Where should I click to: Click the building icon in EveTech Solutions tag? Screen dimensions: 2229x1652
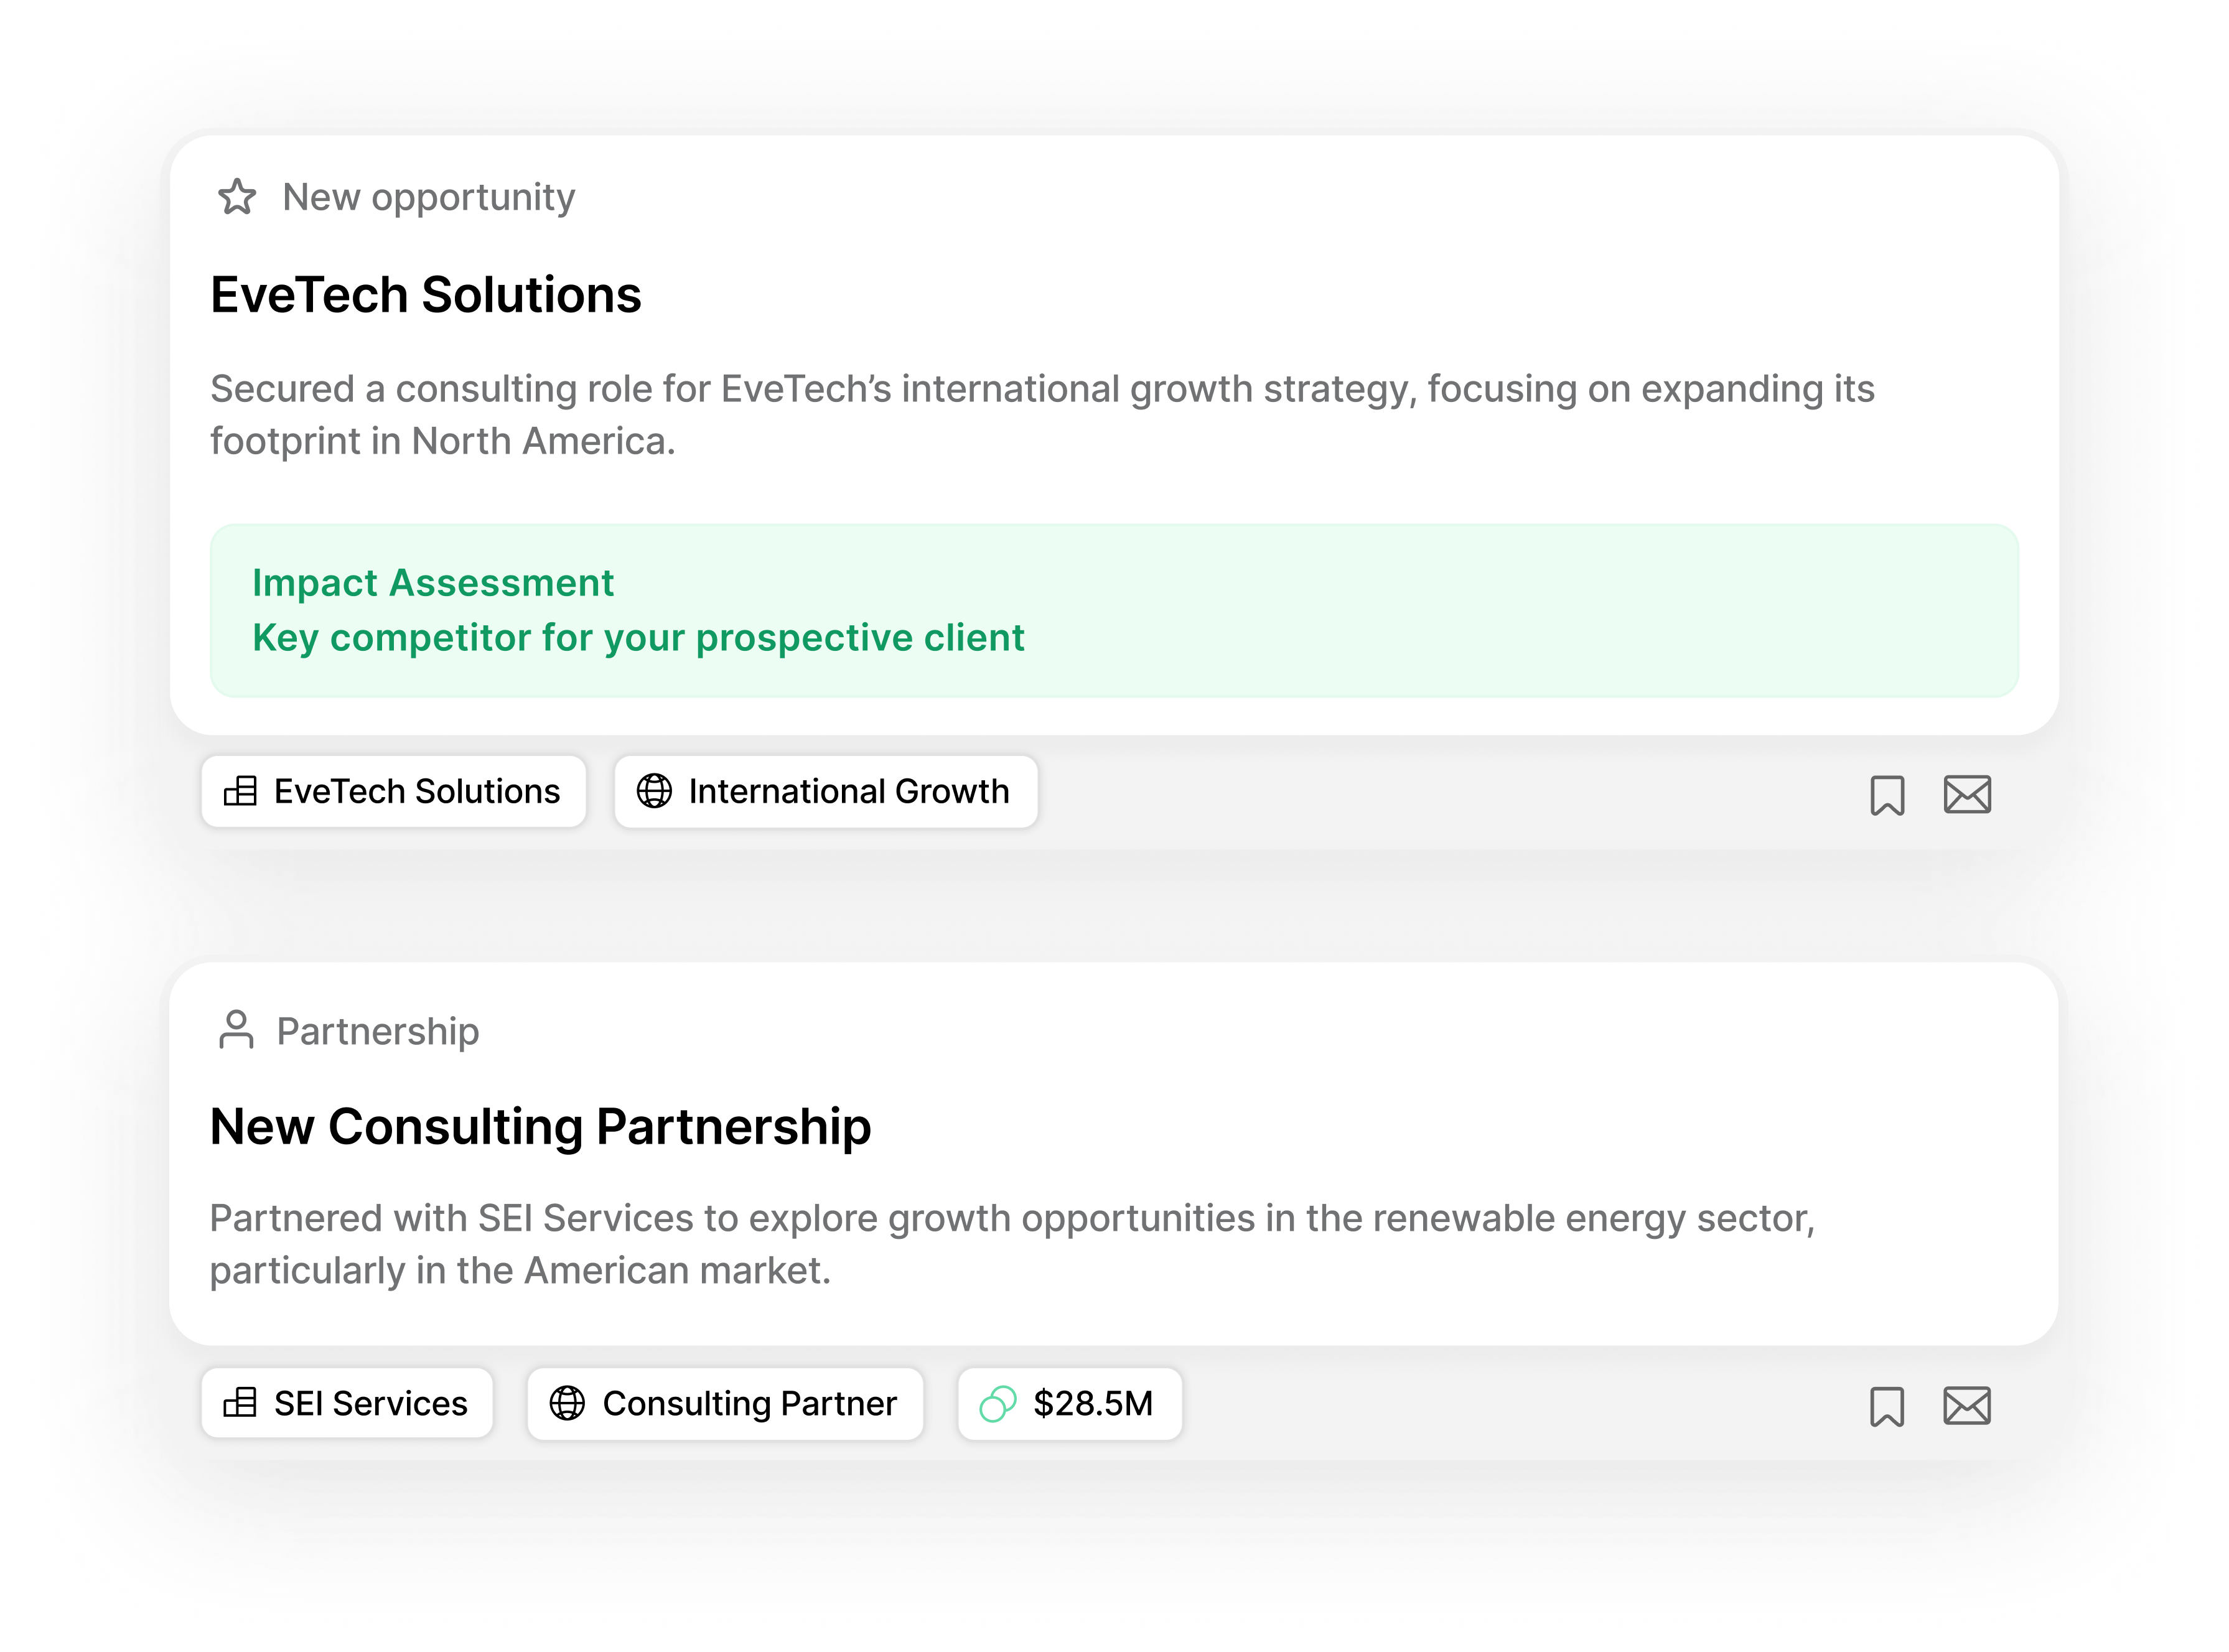pos(240,791)
